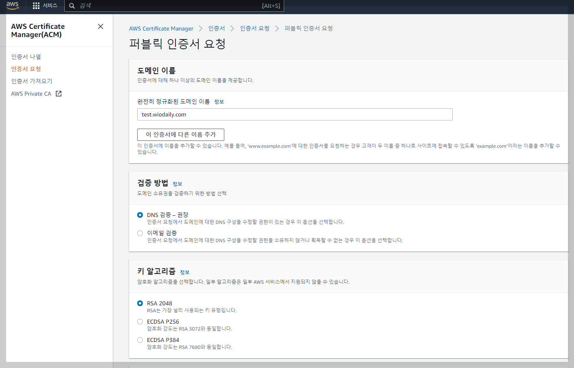Click text '도메인 소유권을 검증하기 위한 방법 선택'

pos(182,194)
